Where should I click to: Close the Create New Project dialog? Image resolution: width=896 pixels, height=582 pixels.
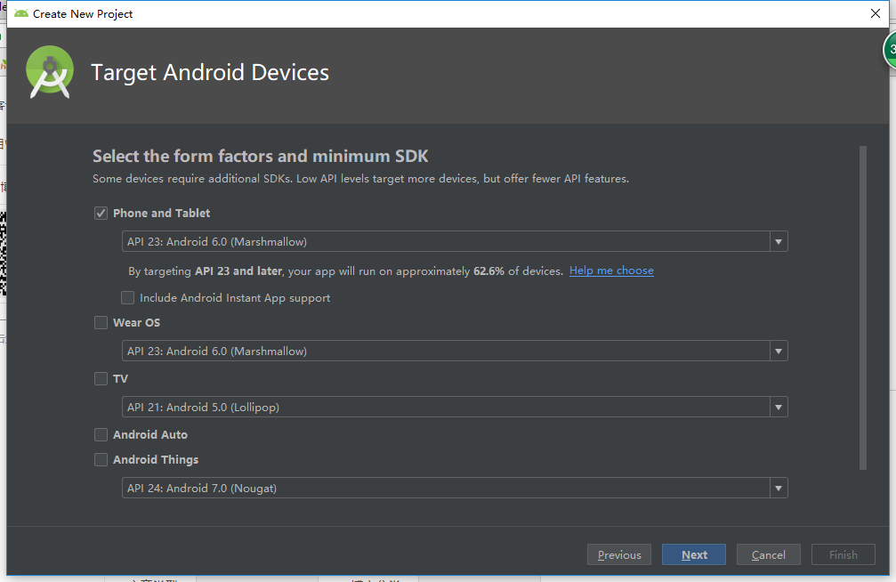point(875,13)
